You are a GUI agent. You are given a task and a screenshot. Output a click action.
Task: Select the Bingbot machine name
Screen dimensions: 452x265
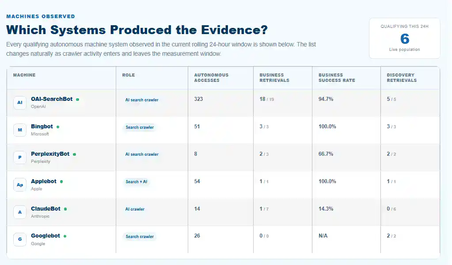tap(42, 127)
